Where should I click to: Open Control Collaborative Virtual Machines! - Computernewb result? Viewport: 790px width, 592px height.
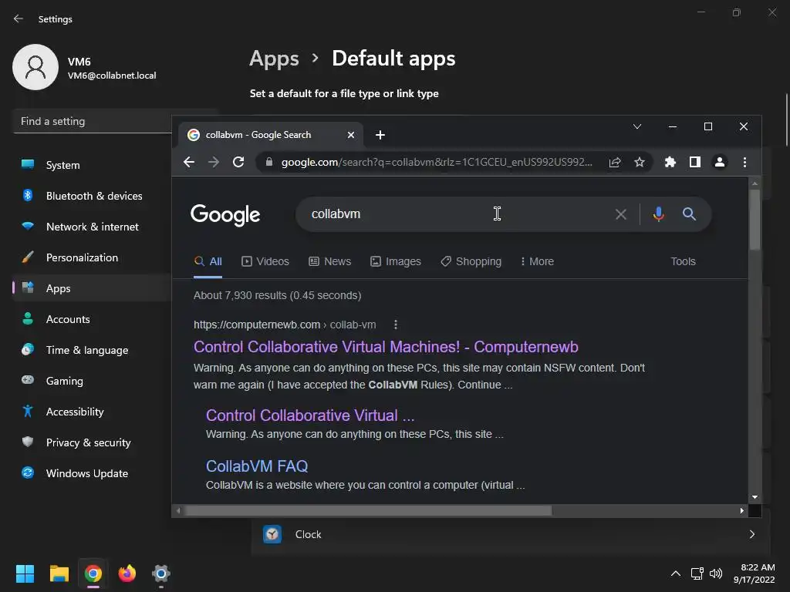tap(386, 347)
